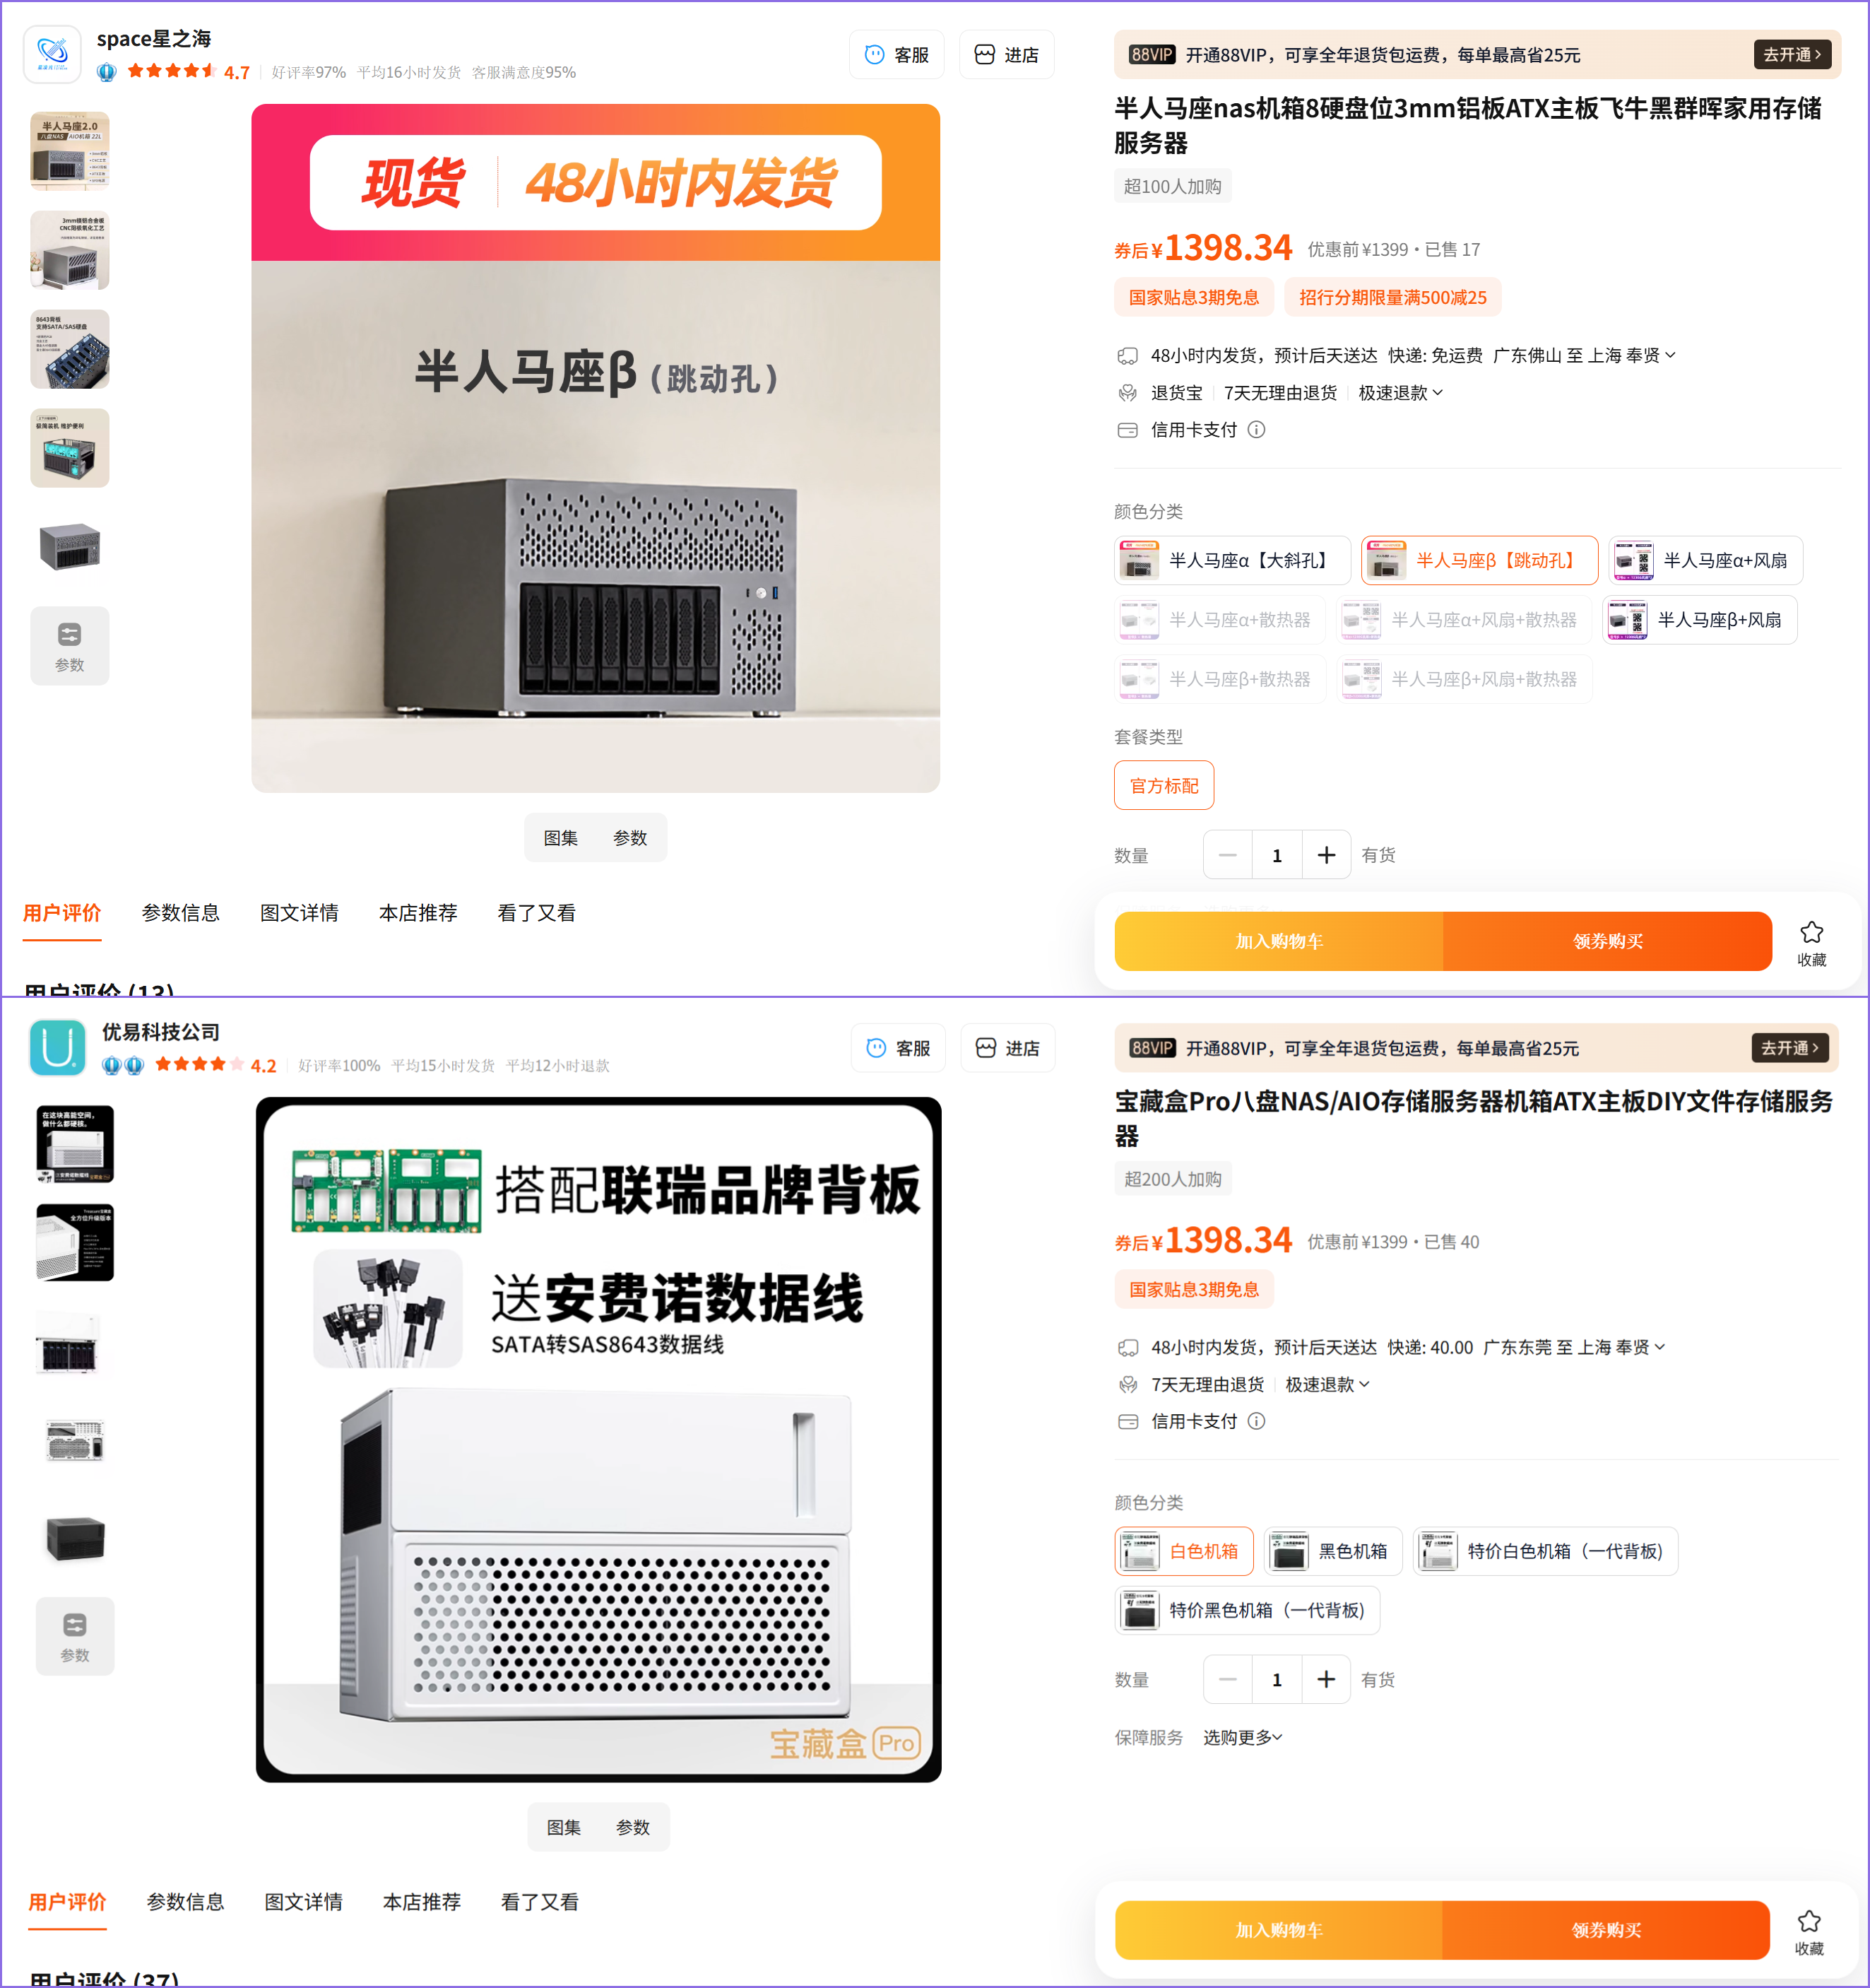Open the 参数 icon below the space星之海 thumbnails

69,646
